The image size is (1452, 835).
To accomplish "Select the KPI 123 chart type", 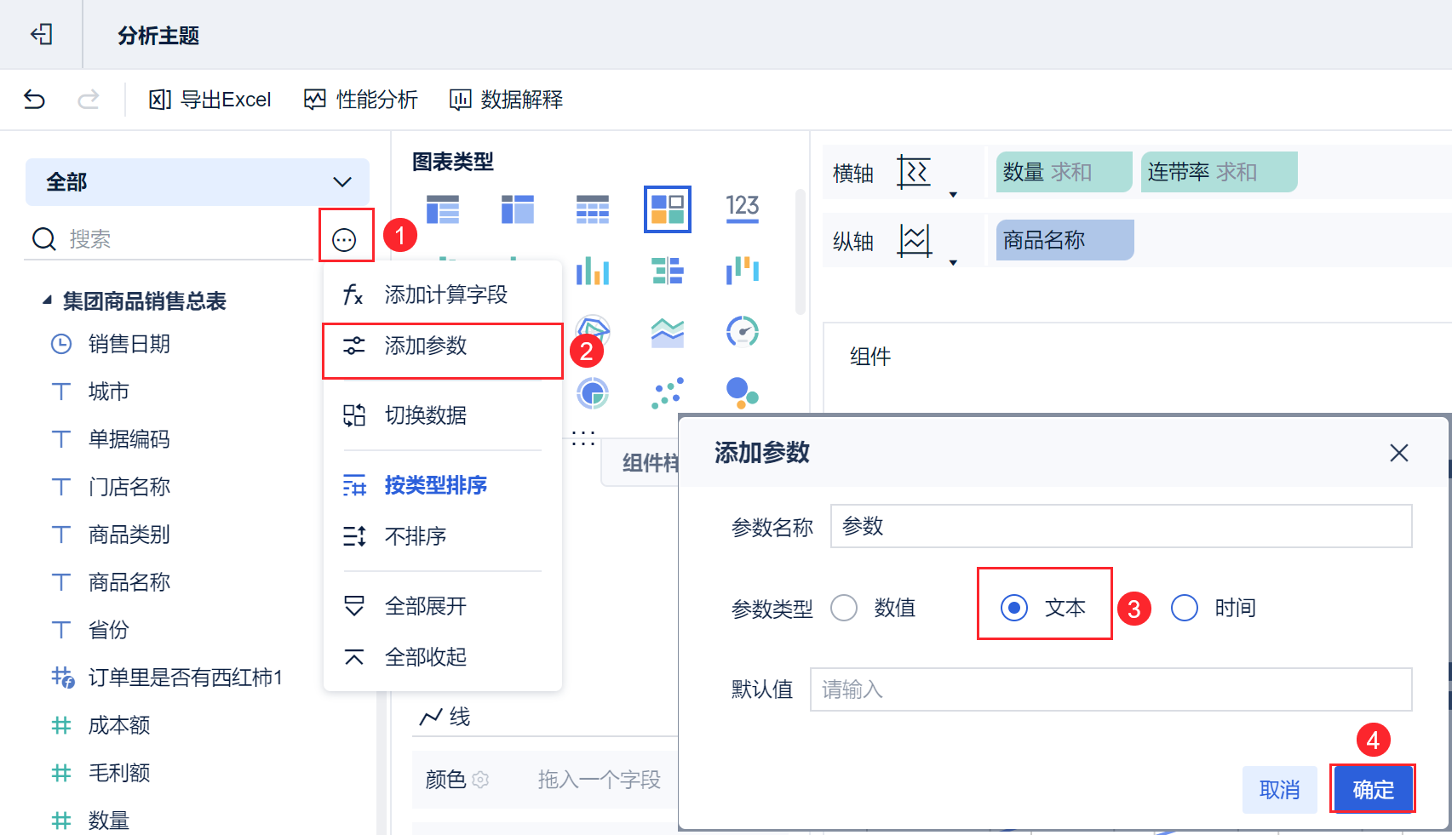I will 742,208.
